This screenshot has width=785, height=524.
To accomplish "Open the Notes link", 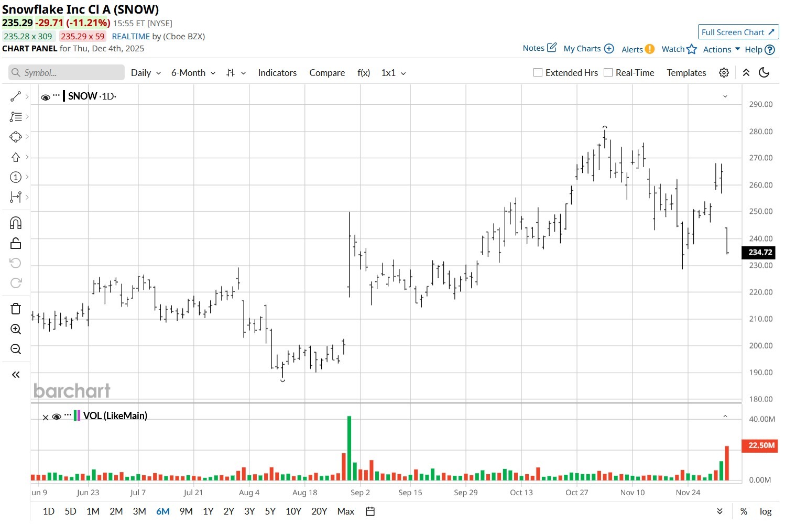I will coord(533,48).
